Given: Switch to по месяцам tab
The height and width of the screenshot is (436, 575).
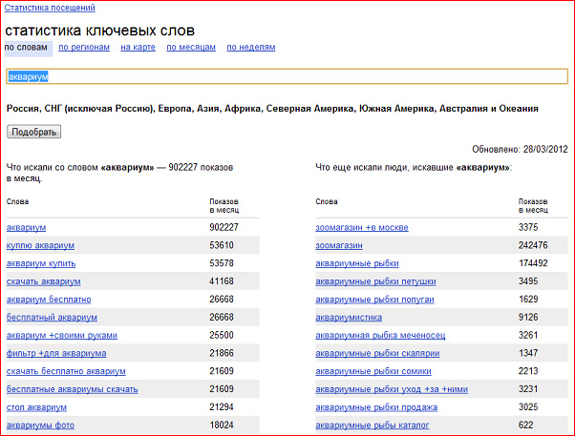Looking at the screenshot, I should coord(192,47).
